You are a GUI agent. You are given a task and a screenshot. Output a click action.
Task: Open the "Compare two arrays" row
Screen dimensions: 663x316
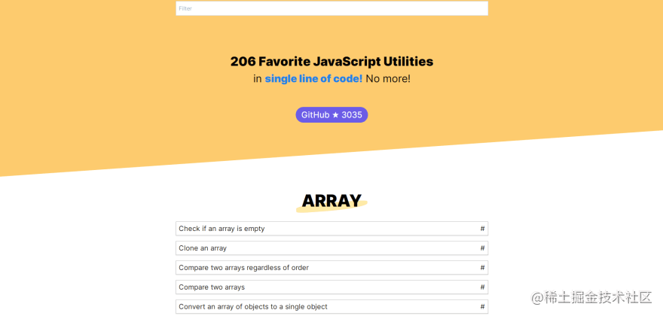tap(332, 287)
